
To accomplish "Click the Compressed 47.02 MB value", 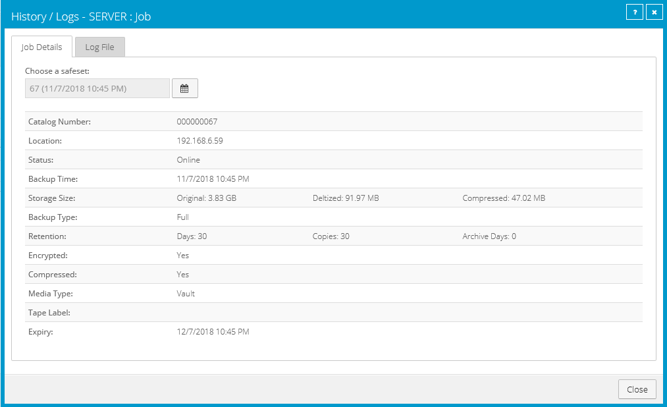I will (503, 198).
